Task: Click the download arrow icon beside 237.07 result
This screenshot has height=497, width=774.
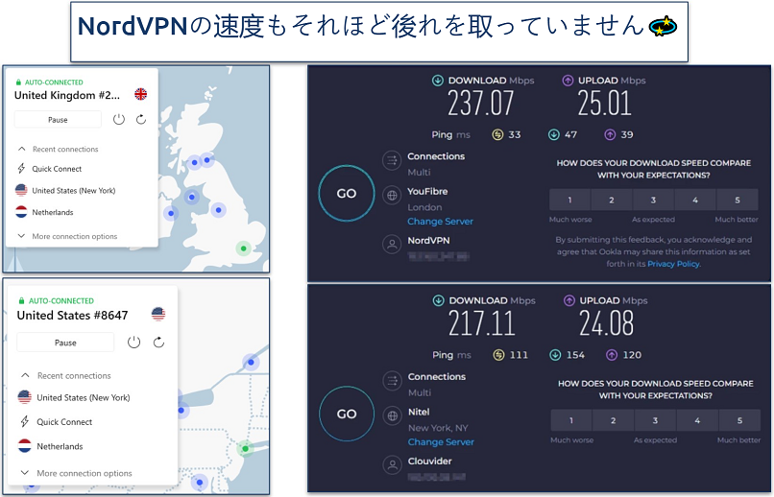Action: coord(438,80)
